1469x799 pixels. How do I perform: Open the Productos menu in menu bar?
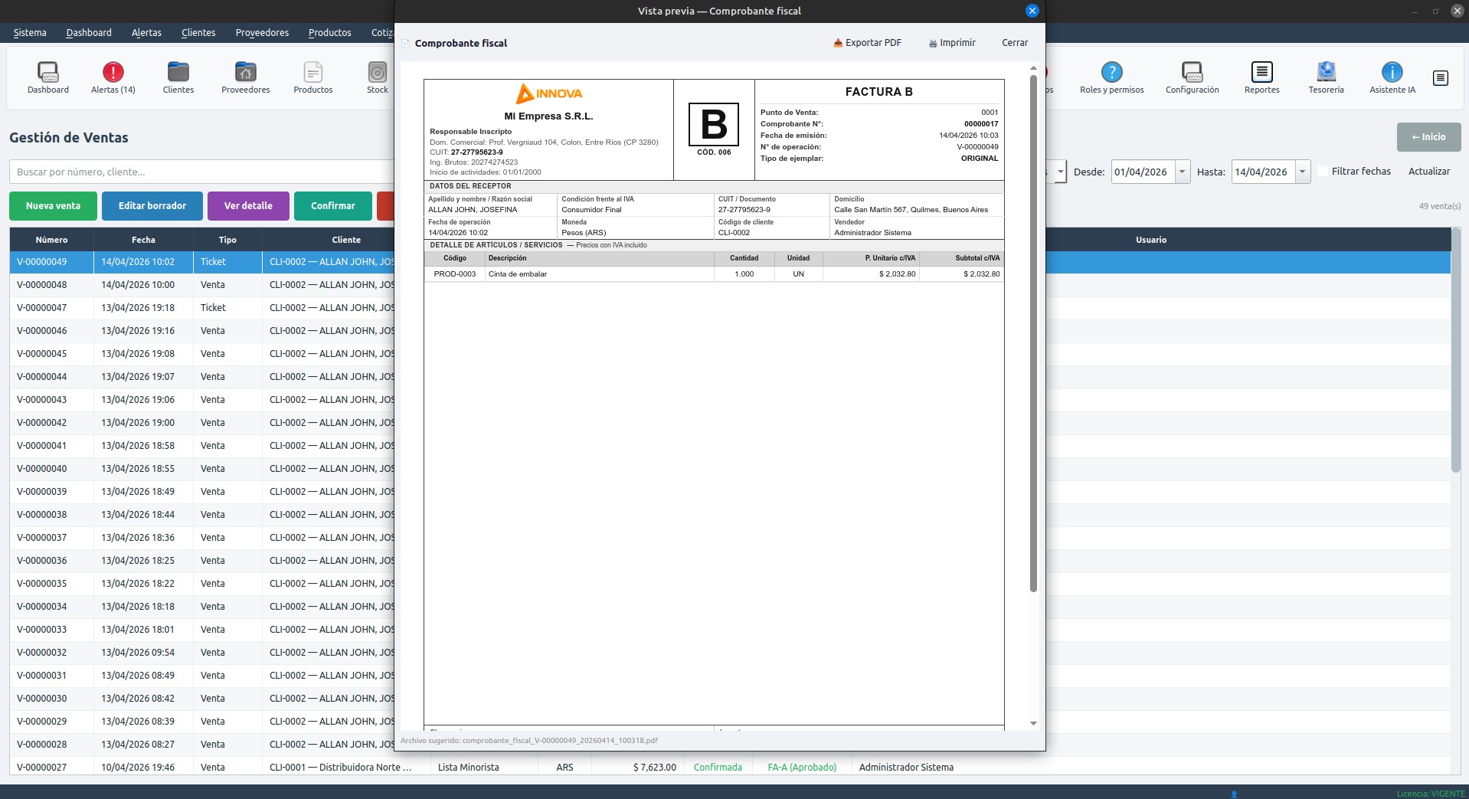[329, 33]
